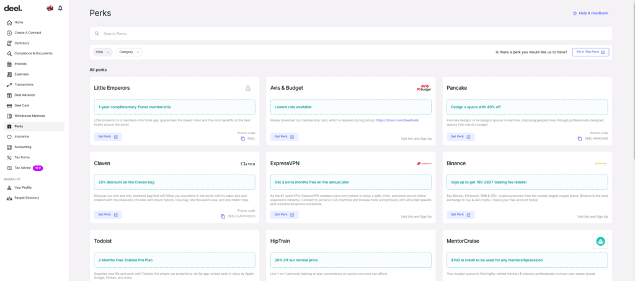Open the tinyurl DeelAvis link
The image size is (635, 281).
click(397, 121)
